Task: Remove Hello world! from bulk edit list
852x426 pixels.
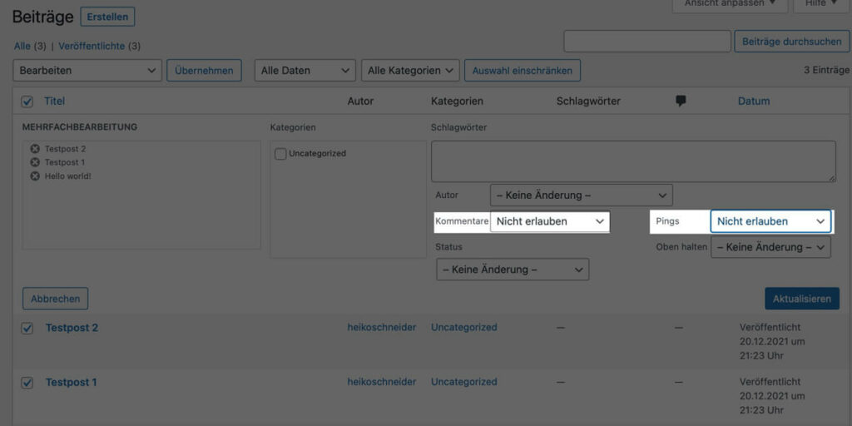Action: [35, 176]
